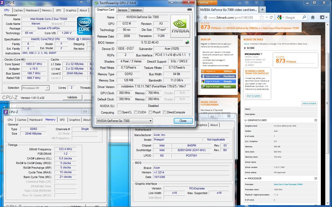
Task: Open Intel Core 2 Duo Processor T5500 link
Action: pyautogui.click(x=288, y=184)
